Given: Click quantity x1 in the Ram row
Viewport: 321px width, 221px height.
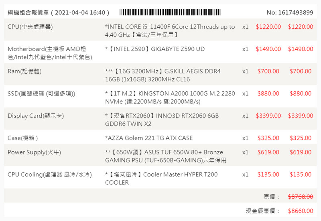Looking at the screenshot, I should click(245, 71).
